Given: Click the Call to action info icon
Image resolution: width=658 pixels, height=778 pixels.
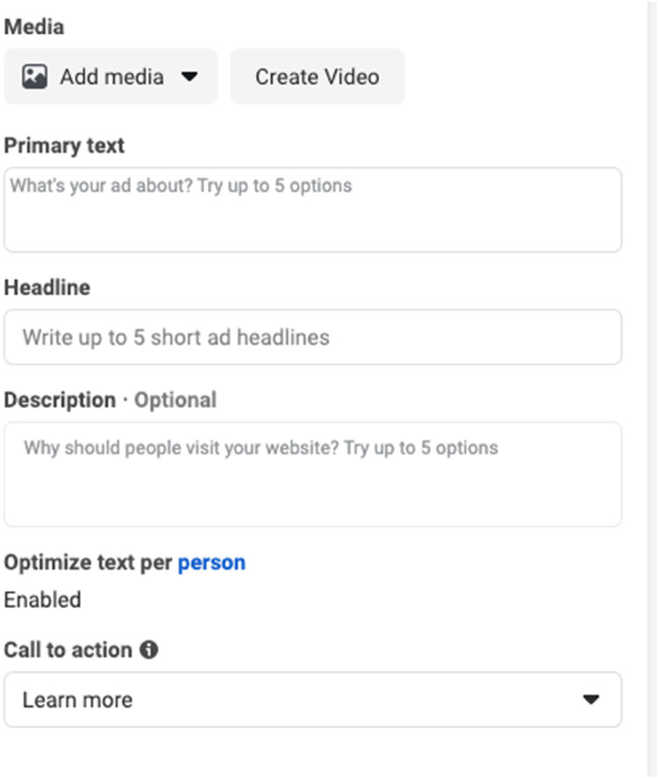Looking at the screenshot, I should click(149, 650).
